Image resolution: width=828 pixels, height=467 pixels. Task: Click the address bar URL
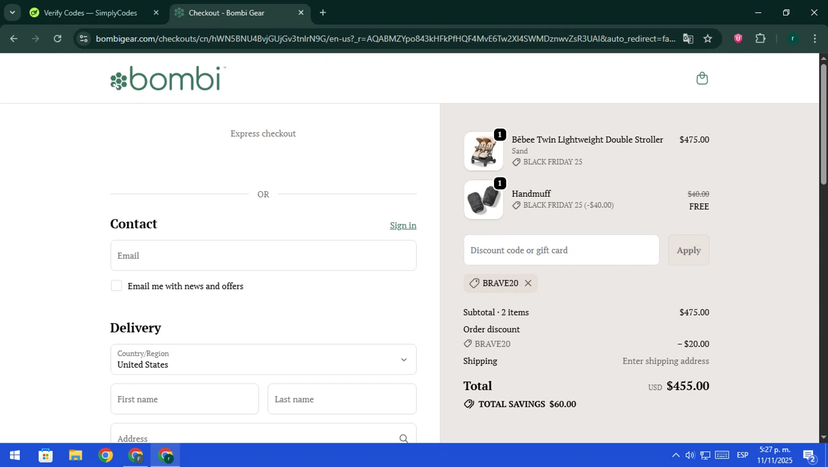(x=385, y=39)
